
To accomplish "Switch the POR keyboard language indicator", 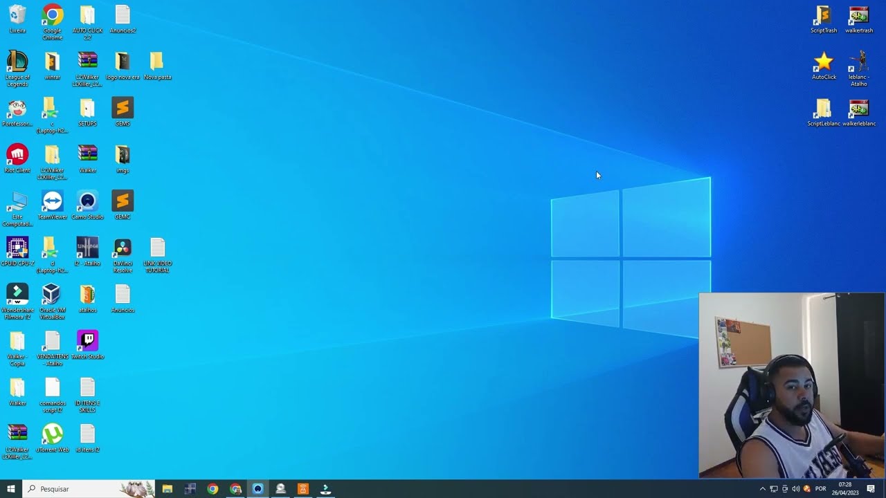I will (x=820, y=489).
